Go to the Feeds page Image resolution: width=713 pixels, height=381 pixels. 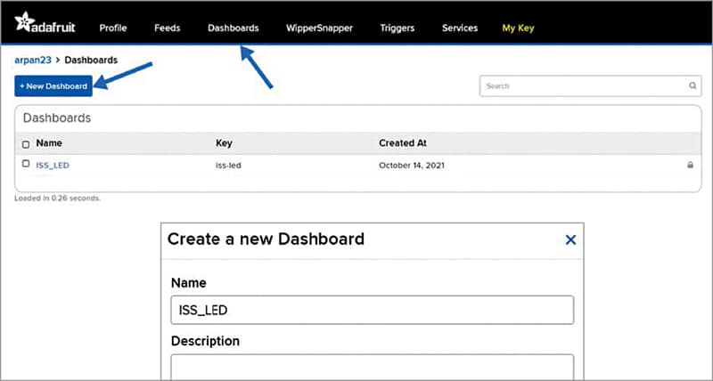click(x=167, y=28)
